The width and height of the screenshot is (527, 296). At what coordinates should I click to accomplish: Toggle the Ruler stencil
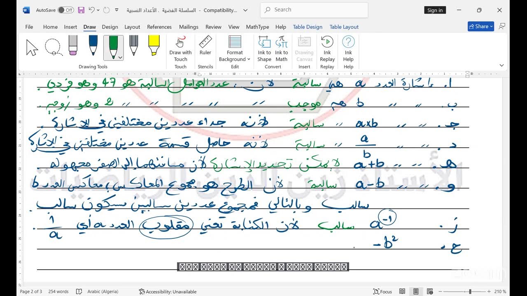coord(205,45)
